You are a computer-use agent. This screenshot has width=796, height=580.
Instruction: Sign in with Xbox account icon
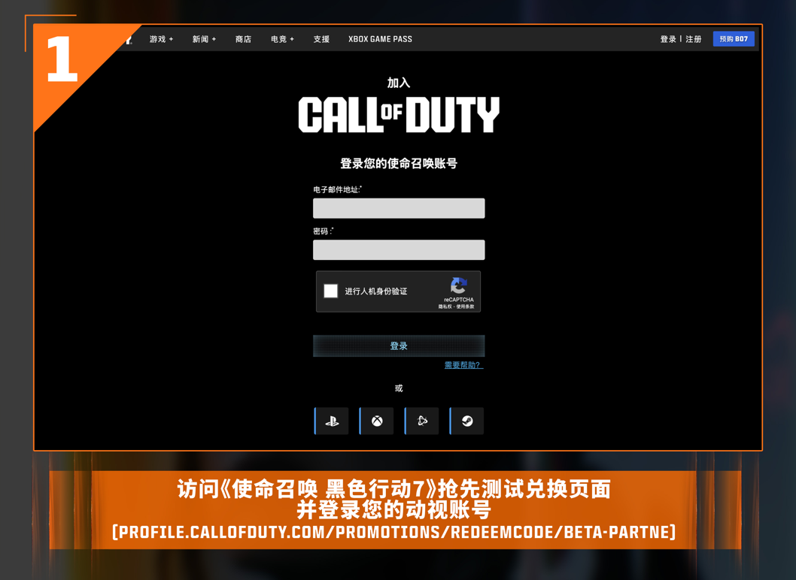click(x=377, y=421)
